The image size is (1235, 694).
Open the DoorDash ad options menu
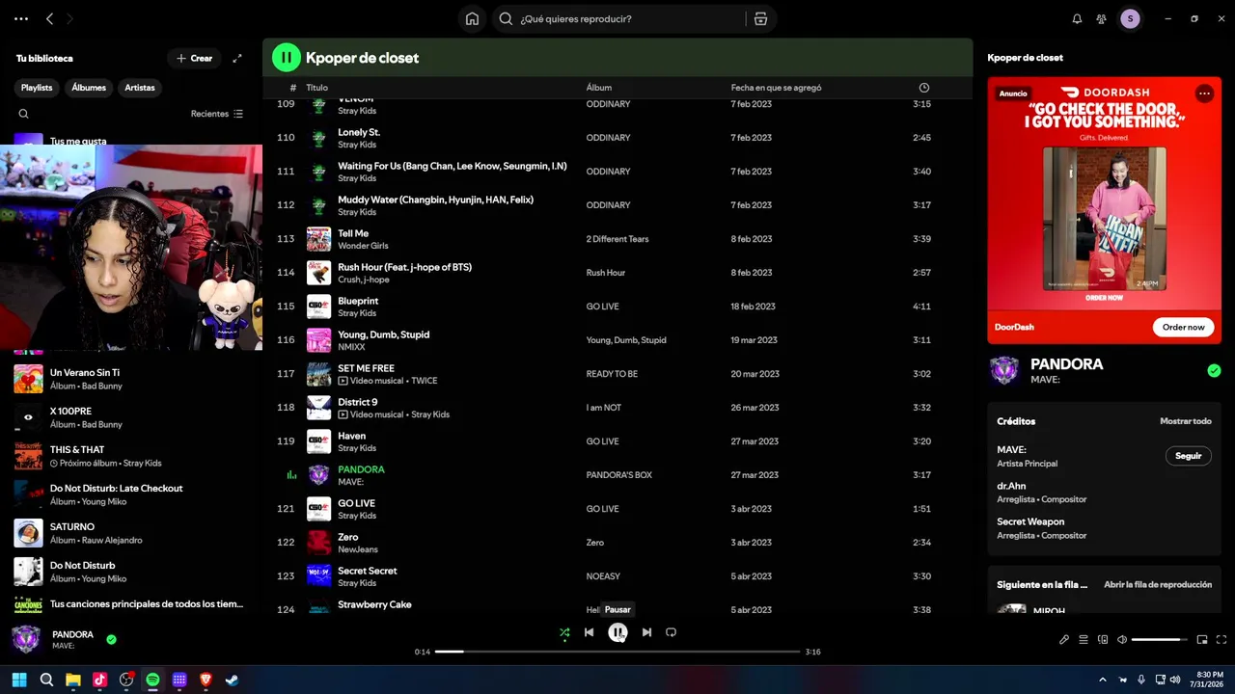coord(1204,93)
